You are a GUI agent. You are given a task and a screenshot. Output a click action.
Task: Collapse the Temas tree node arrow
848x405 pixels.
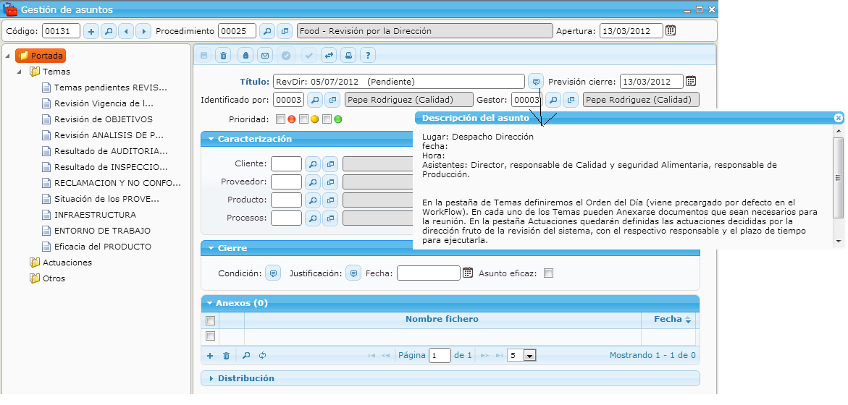pyautogui.click(x=19, y=72)
